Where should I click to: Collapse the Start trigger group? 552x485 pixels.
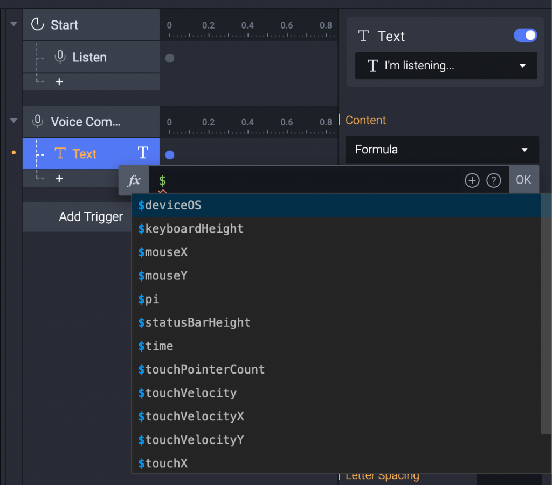tap(14, 24)
